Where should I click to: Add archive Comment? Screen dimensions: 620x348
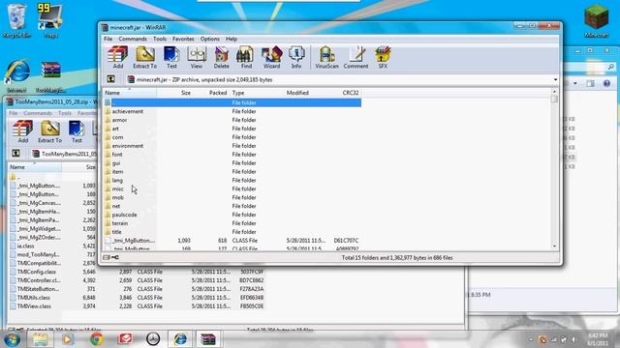tap(356, 57)
